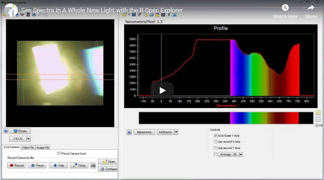Uncheck Auto-Scale Y-Axis

tap(215, 136)
